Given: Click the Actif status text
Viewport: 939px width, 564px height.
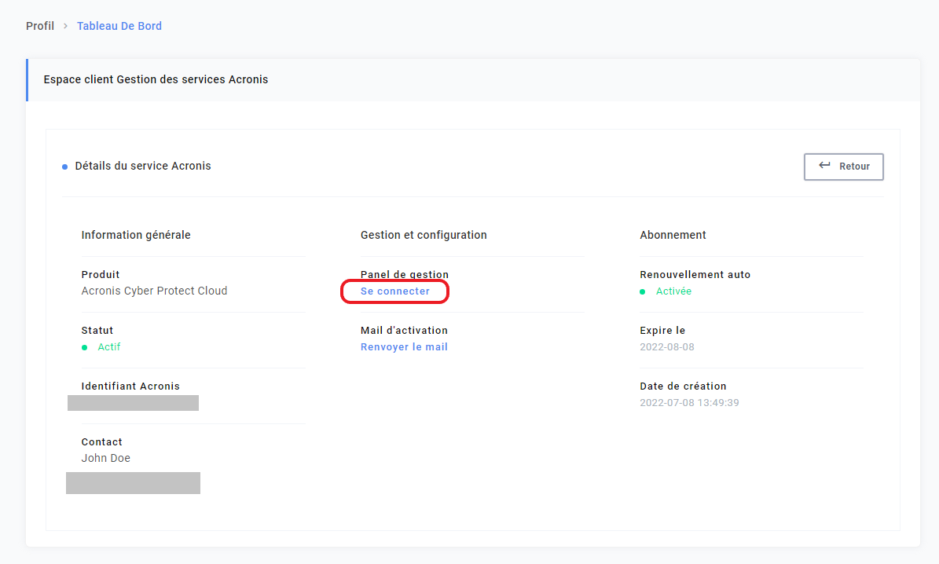Looking at the screenshot, I should pyautogui.click(x=109, y=347).
